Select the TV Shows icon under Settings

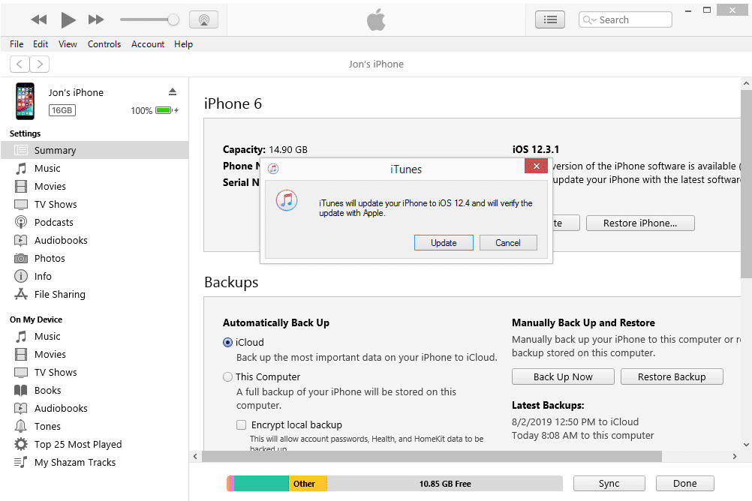[x=20, y=204]
